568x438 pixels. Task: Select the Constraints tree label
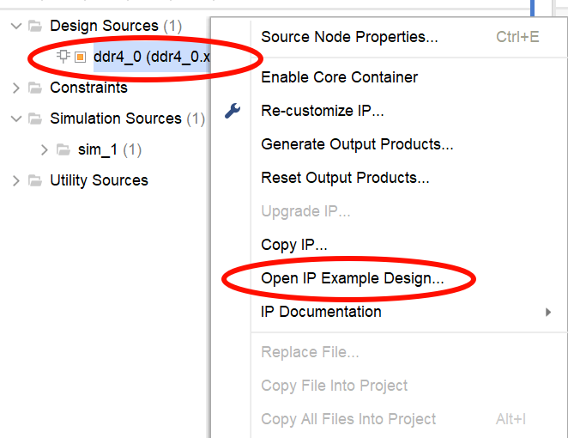click(x=88, y=88)
